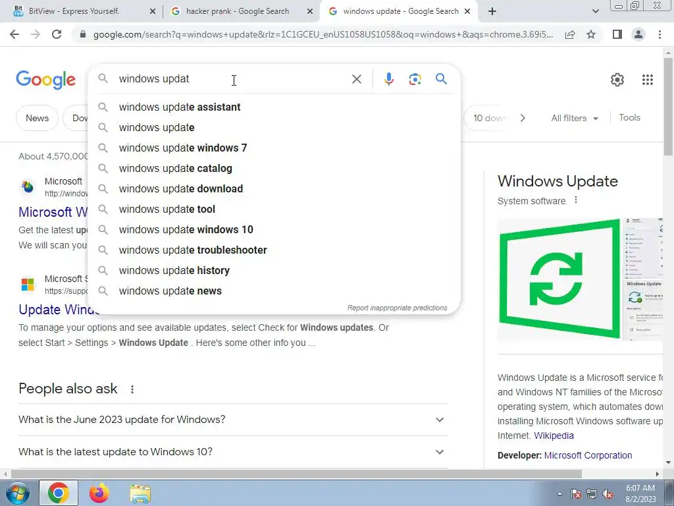The height and width of the screenshot is (506, 674).
Task: Select suggestion windows update assistant
Action: pos(274,107)
